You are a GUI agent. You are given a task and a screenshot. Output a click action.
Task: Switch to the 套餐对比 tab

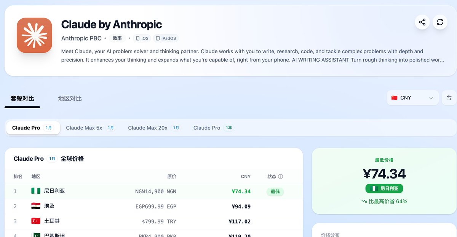tap(22, 98)
